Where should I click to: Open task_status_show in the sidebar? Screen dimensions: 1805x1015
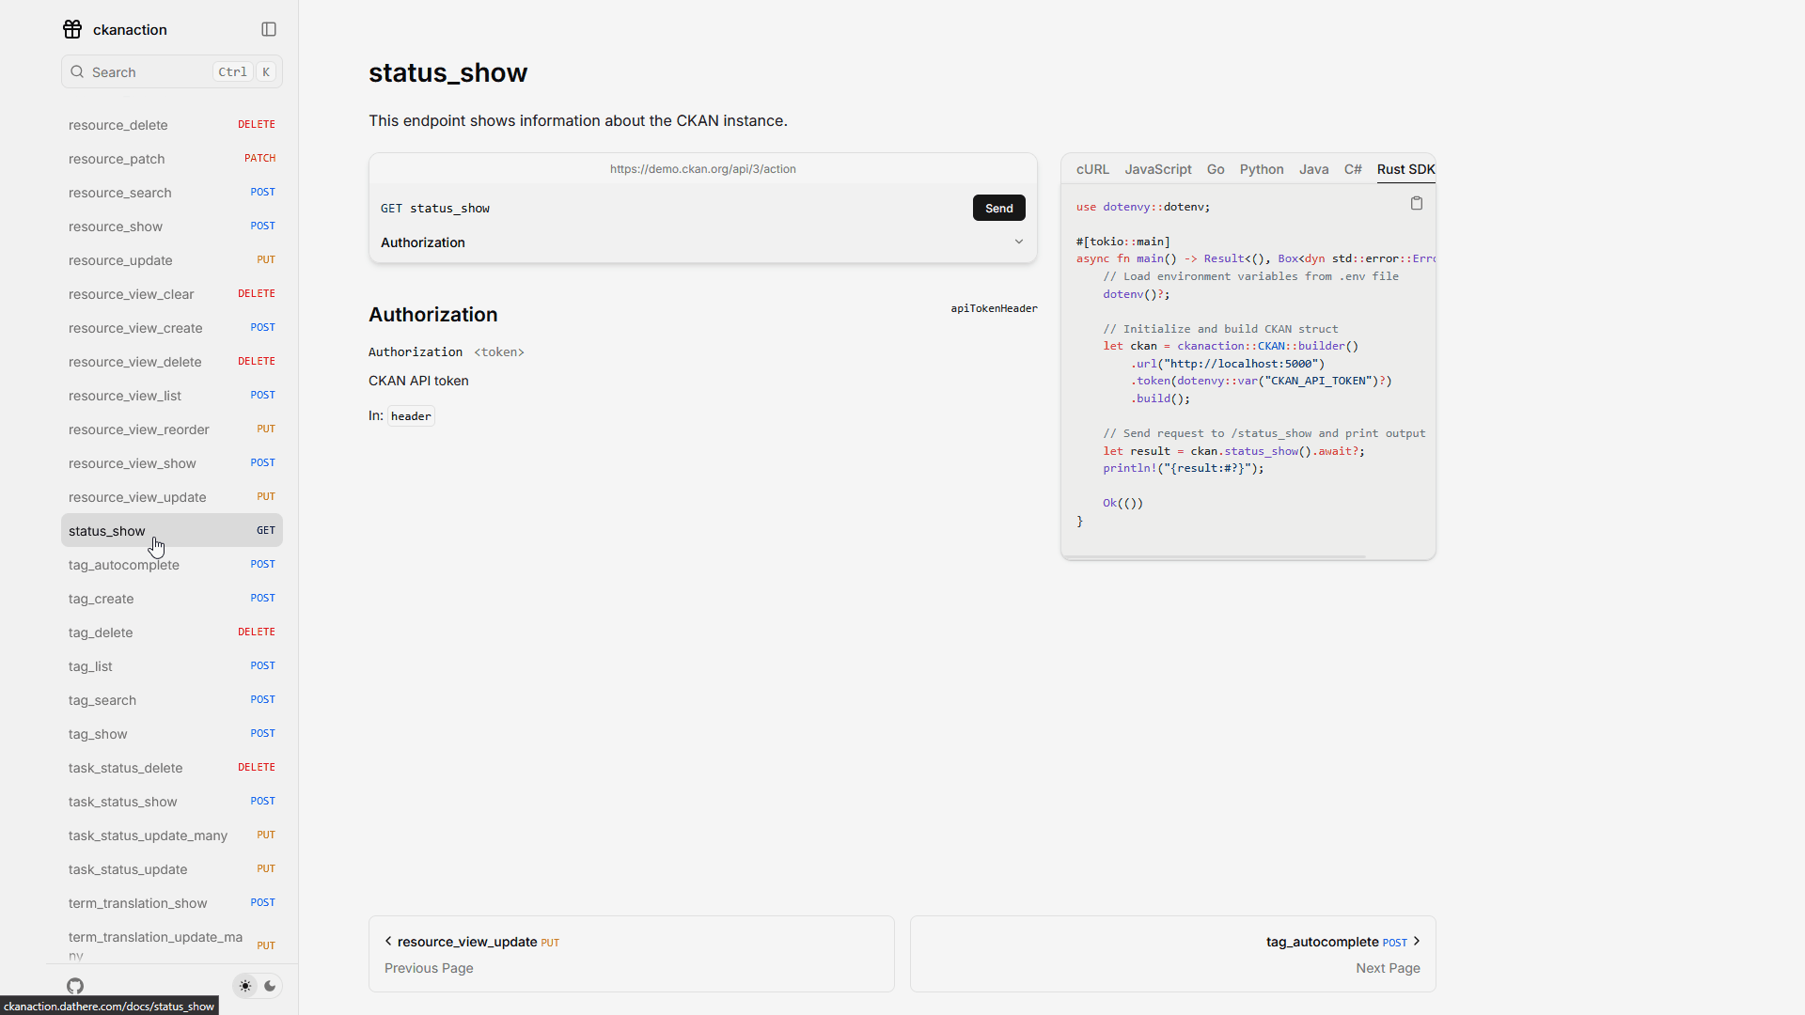coord(123,802)
